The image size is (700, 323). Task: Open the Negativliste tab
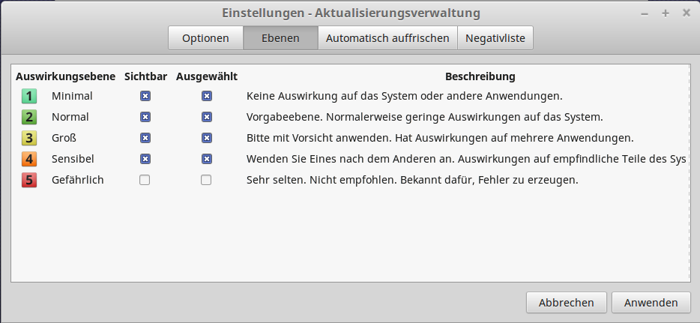495,38
